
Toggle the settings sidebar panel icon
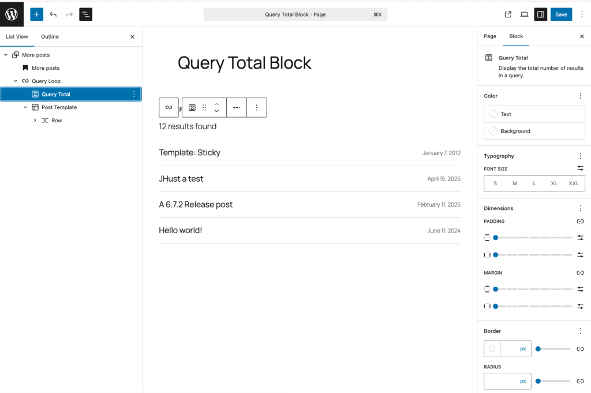(x=540, y=14)
